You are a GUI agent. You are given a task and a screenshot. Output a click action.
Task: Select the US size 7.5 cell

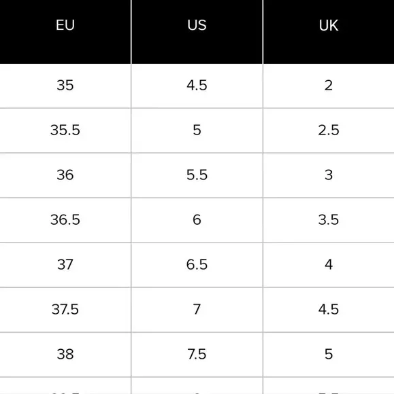coord(197,355)
